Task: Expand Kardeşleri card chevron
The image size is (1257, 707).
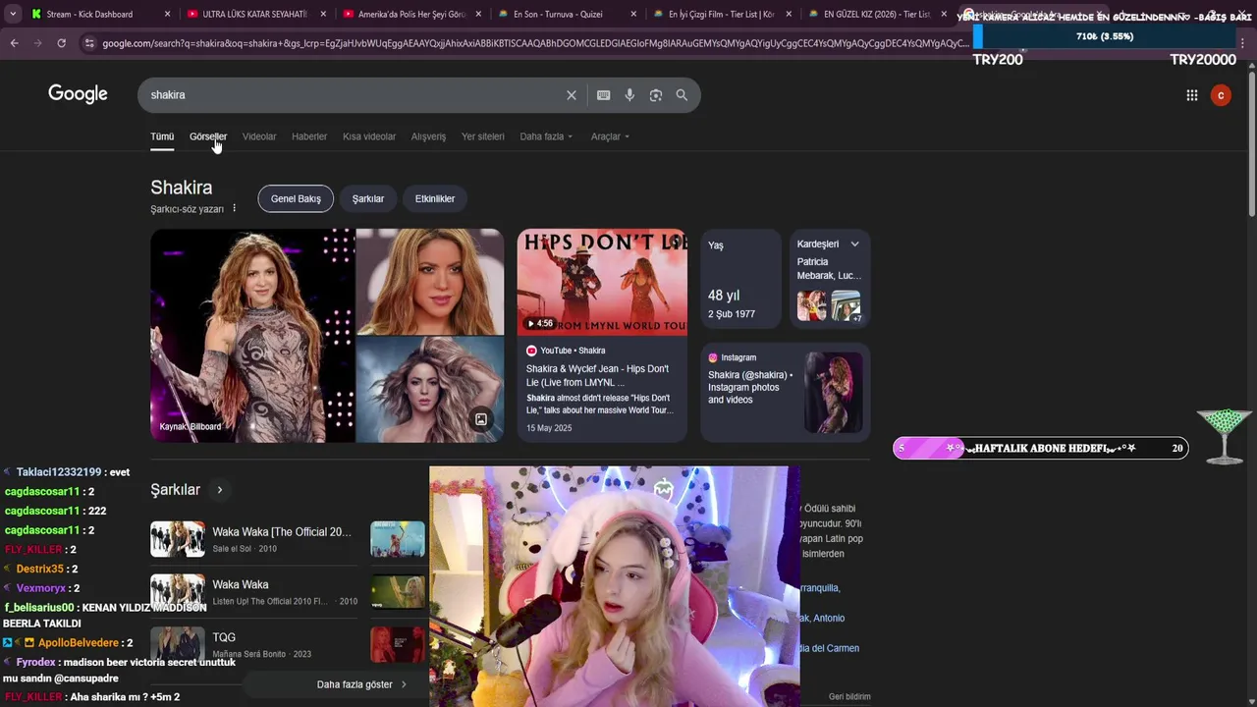Action: click(x=854, y=244)
